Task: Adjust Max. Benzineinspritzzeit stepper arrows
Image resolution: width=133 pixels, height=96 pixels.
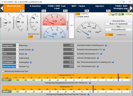Action: pyautogui.click(x=75, y=62)
